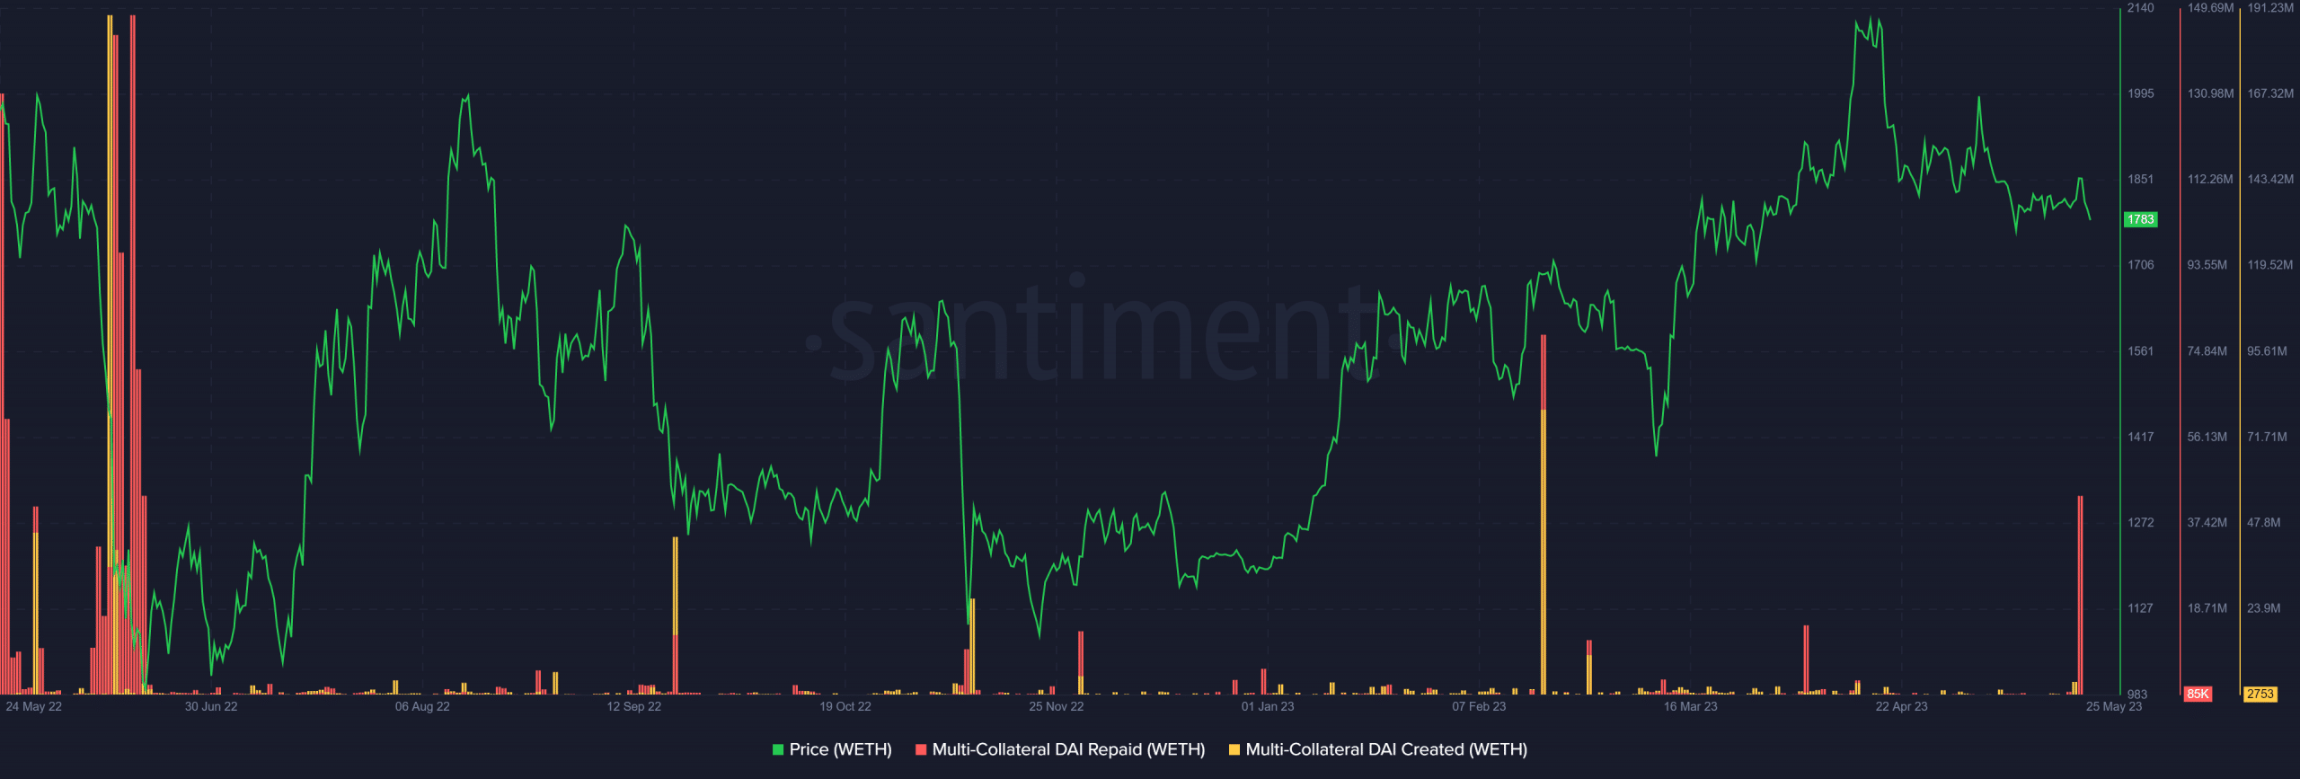
Task: Click the 16 Mar 23 date label
Action: pyautogui.click(x=1690, y=706)
